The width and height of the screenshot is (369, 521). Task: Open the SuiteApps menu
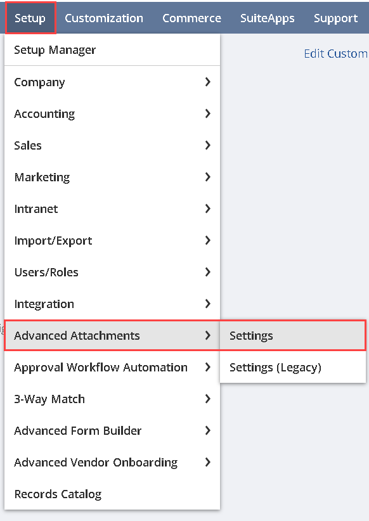click(x=268, y=18)
